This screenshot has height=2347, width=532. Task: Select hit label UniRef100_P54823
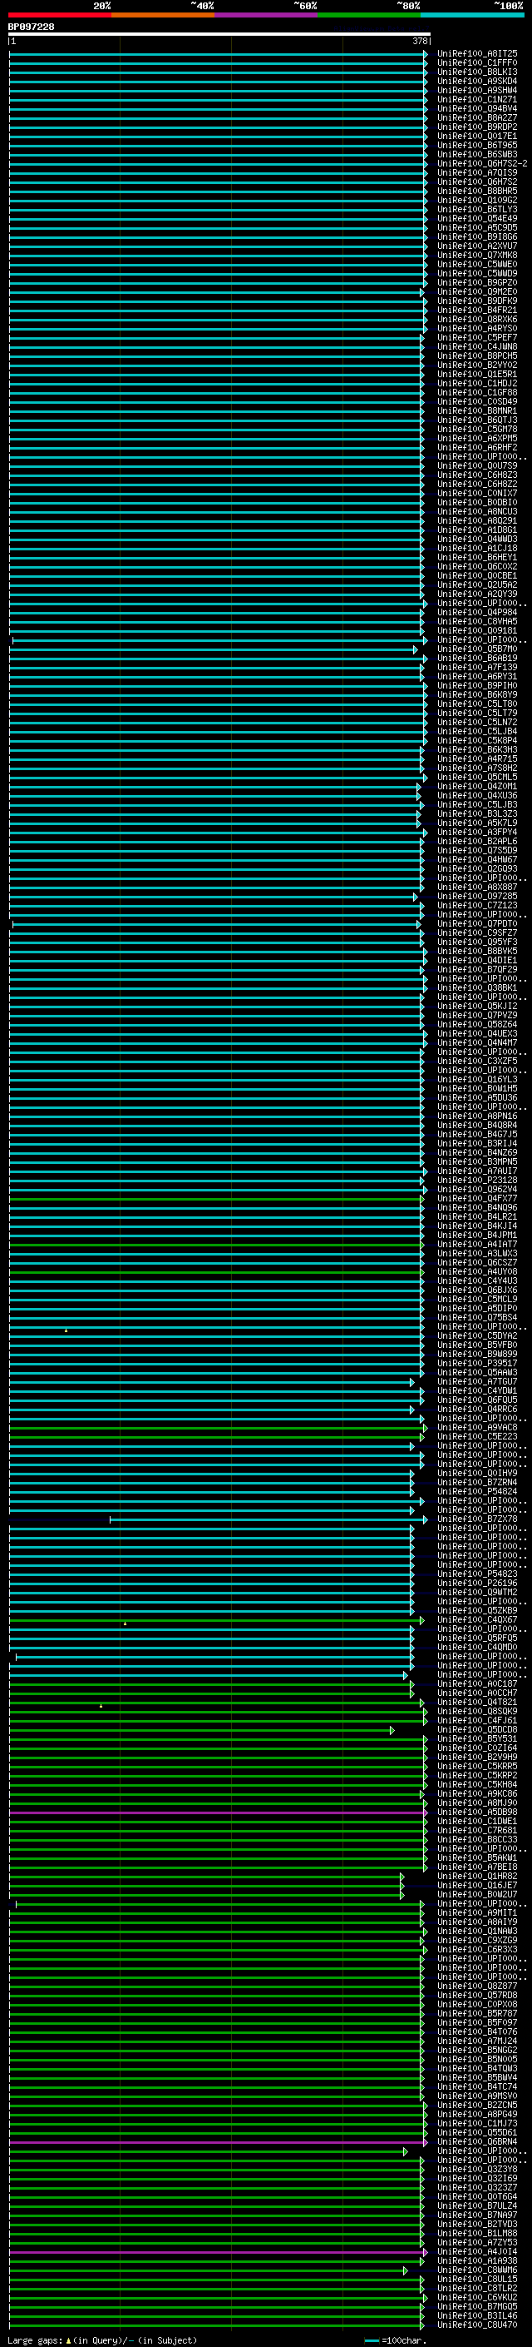click(477, 1574)
